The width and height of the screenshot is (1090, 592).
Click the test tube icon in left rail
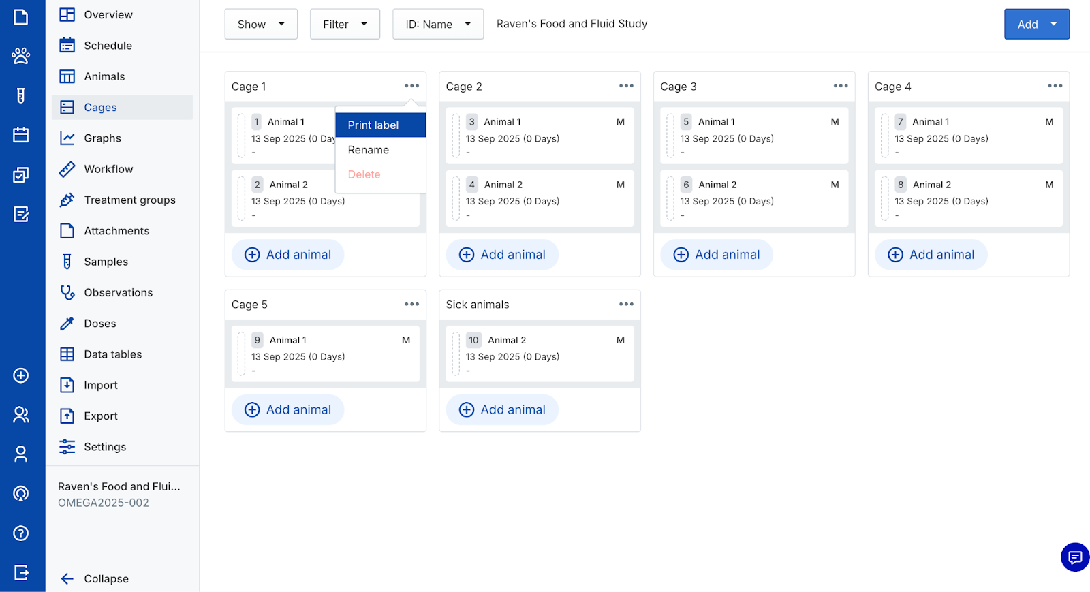pyautogui.click(x=21, y=95)
